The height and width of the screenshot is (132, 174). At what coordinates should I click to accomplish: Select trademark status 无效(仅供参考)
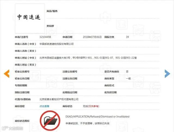click(x=91, y=106)
